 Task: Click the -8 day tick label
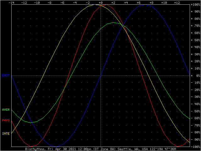49,3
